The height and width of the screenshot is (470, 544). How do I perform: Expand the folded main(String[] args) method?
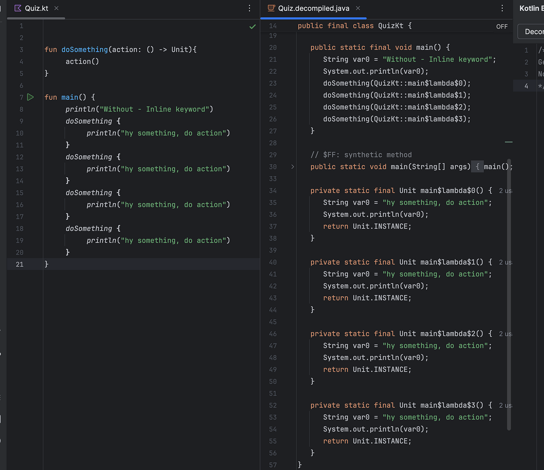pos(293,167)
